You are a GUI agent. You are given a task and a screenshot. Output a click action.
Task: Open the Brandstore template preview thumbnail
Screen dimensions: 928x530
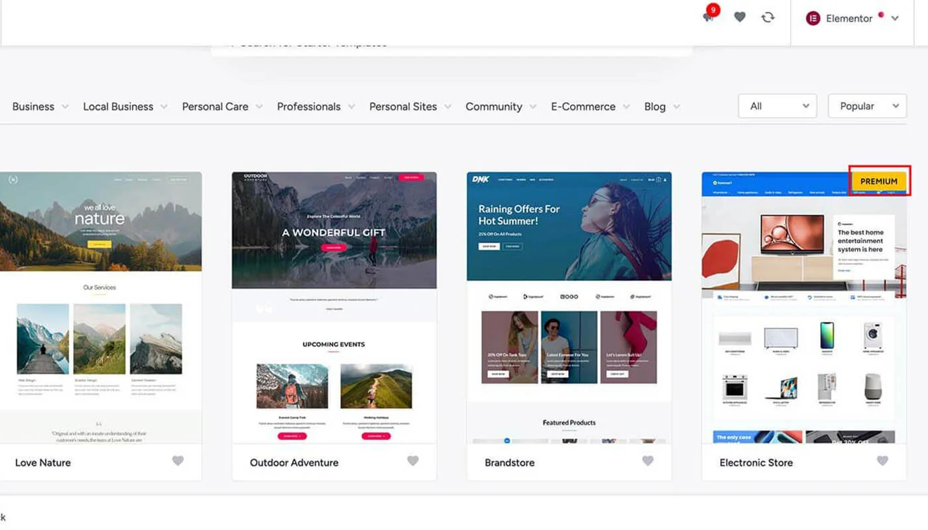pyautogui.click(x=569, y=308)
